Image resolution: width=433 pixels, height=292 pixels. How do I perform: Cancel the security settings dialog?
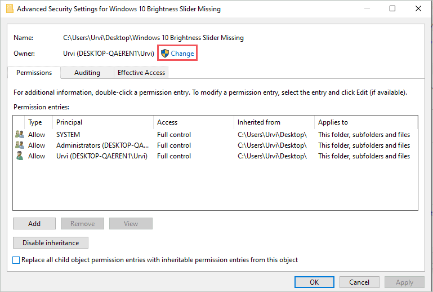(359, 282)
